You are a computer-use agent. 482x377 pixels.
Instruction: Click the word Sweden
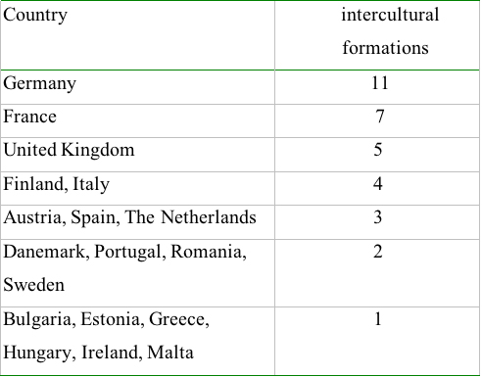33,285
